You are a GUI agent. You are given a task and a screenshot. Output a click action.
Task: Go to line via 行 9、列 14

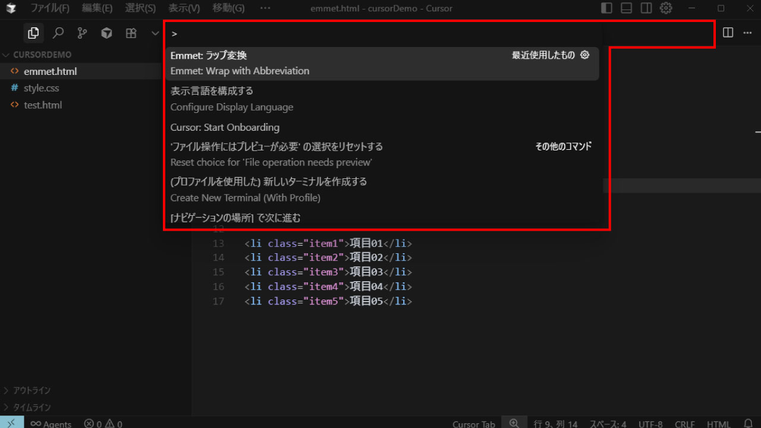click(555, 423)
